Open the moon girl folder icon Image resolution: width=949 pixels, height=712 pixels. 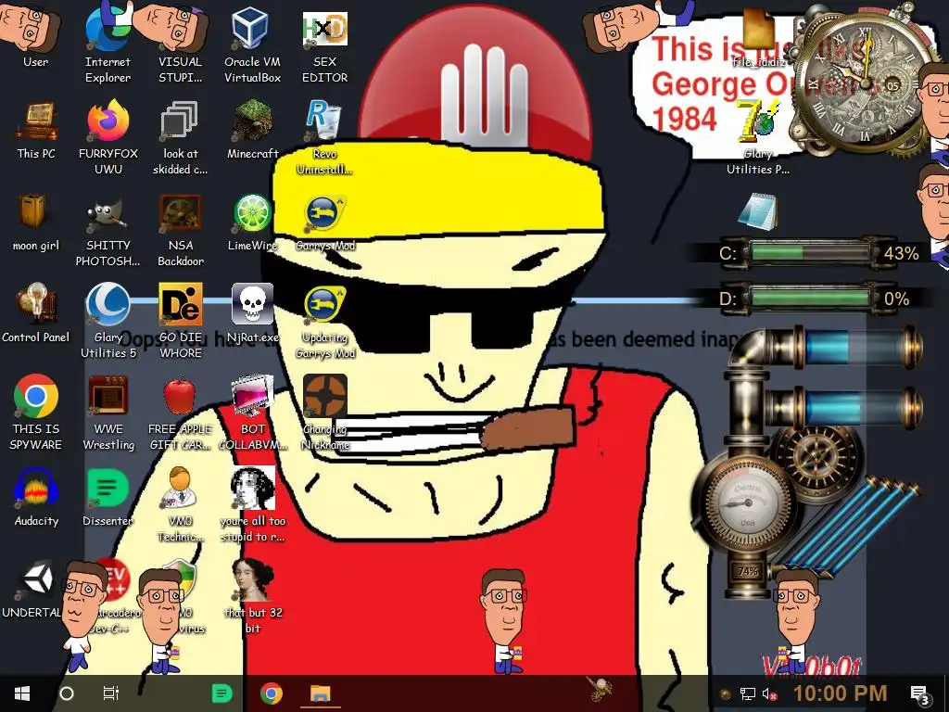36,222
